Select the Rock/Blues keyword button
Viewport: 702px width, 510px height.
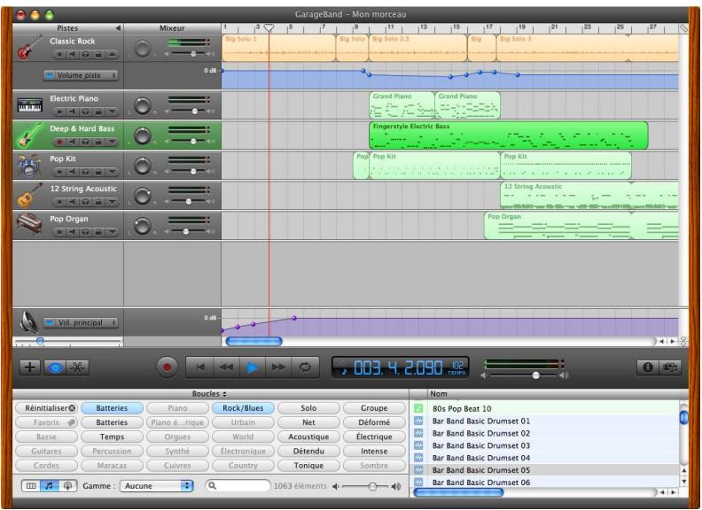click(x=243, y=408)
